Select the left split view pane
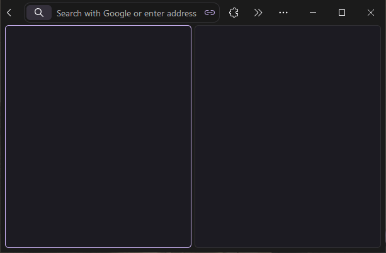The height and width of the screenshot is (253, 386). [98, 136]
